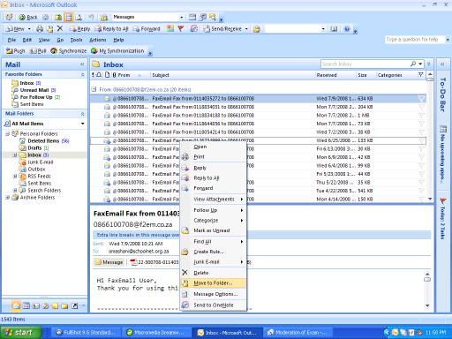Click the Print icon in toolbar
The height and width of the screenshot is (339, 452).
(40, 29)
